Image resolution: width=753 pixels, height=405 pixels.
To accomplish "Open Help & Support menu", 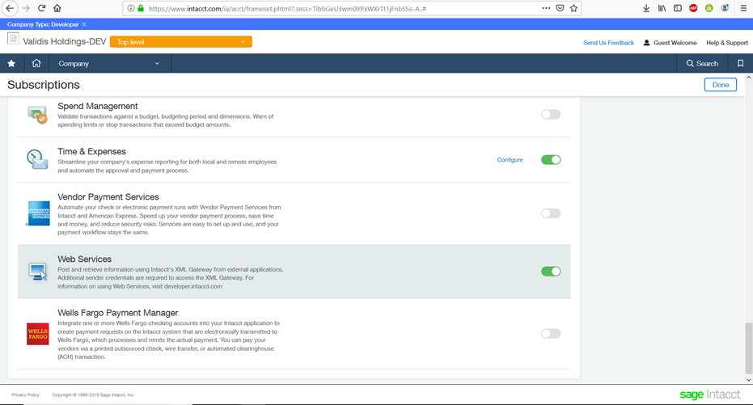I will tap(727, 43).
